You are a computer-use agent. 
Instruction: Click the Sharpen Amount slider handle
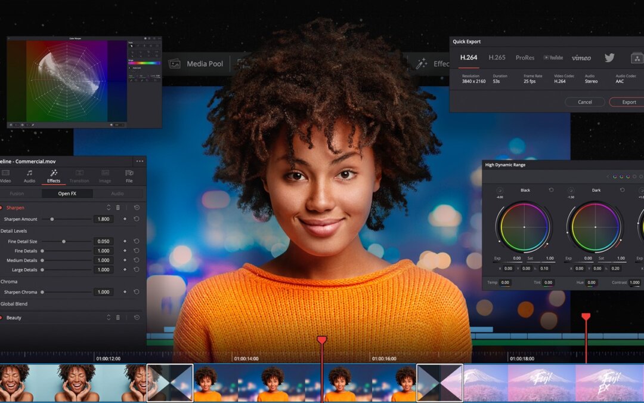click(x=52, y=219)
